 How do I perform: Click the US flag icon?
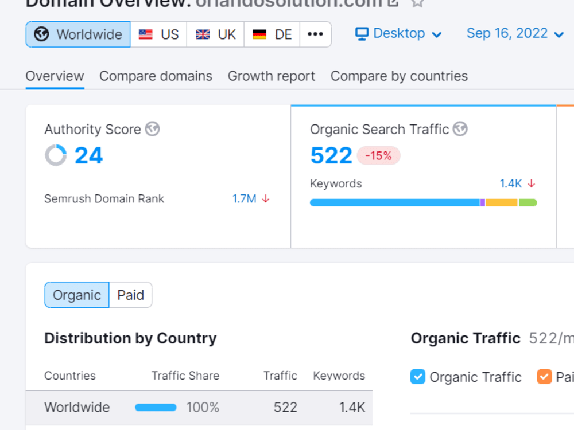pos(145,34)
